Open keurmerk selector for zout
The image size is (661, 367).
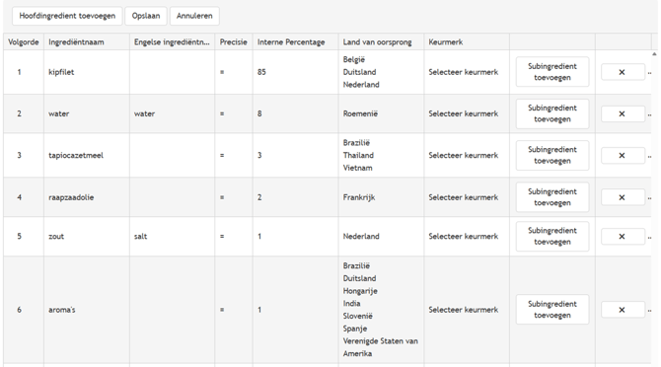464,237
